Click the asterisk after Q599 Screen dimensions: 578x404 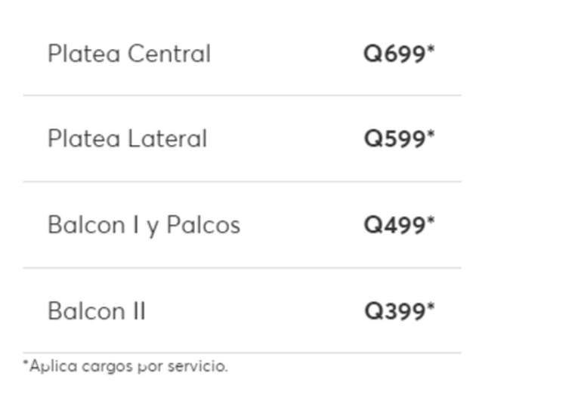pyautogui.click(x=431, y=134)
